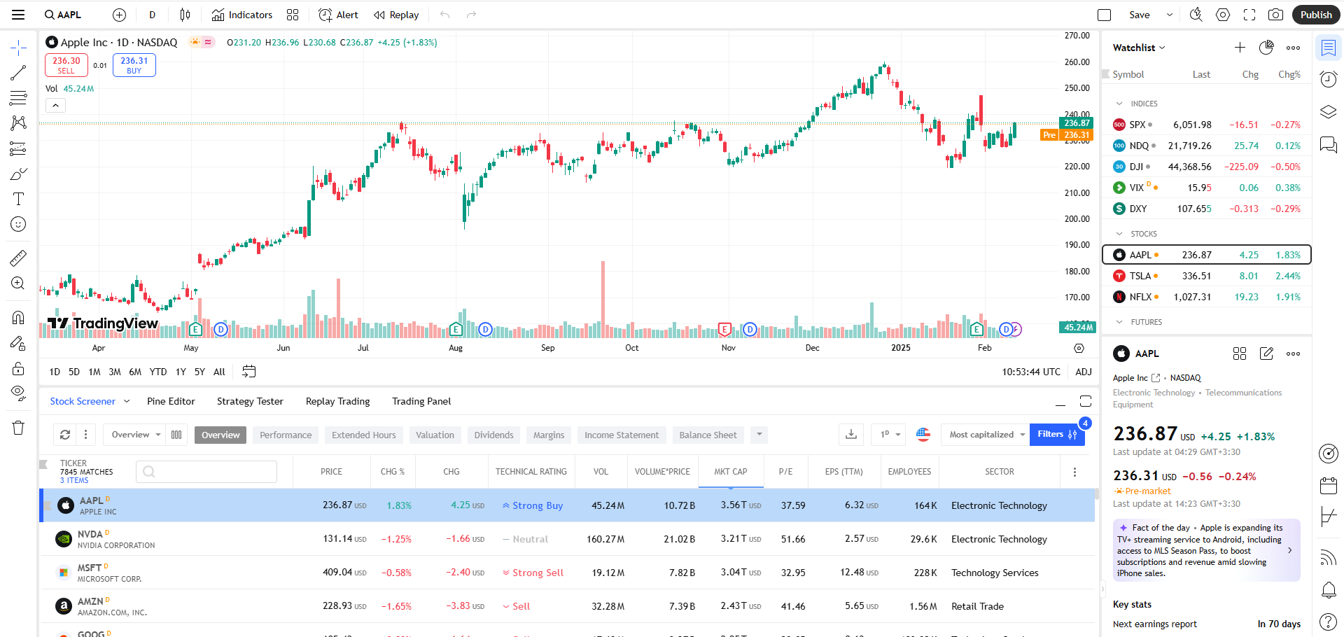Undo last chart action
Image resolution: width=1344 pixels, height=637 pixels.
[x=445, y=15]
